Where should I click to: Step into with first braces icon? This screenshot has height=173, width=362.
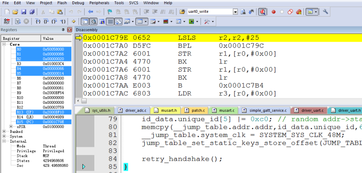tap(38, 22)
